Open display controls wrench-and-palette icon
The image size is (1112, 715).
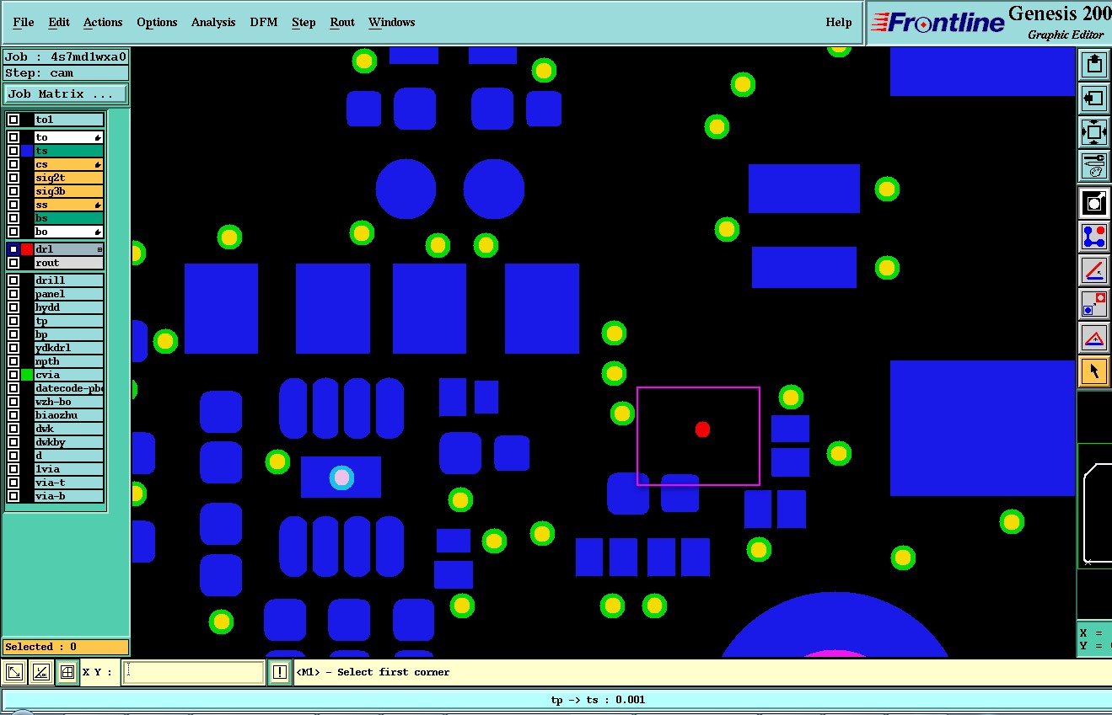point(1094,166)
